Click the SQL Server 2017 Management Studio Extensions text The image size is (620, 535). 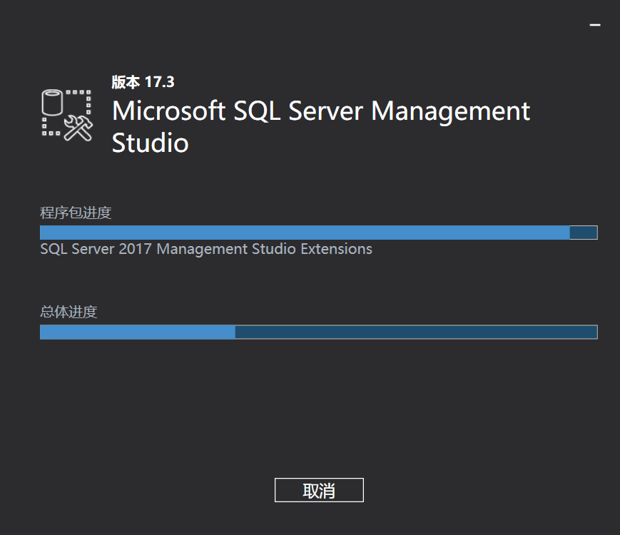tap(206, 249)
